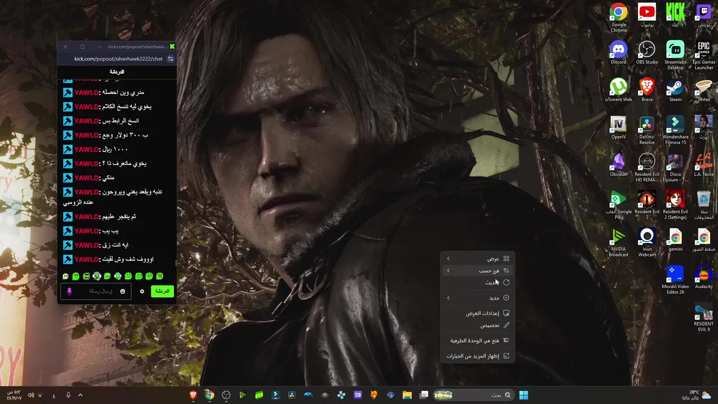Image resolution: width=718 pixels, height=404 pixels.
Task: Select the DaVinci Resolve desktop icon
Action: click(647, 130)
